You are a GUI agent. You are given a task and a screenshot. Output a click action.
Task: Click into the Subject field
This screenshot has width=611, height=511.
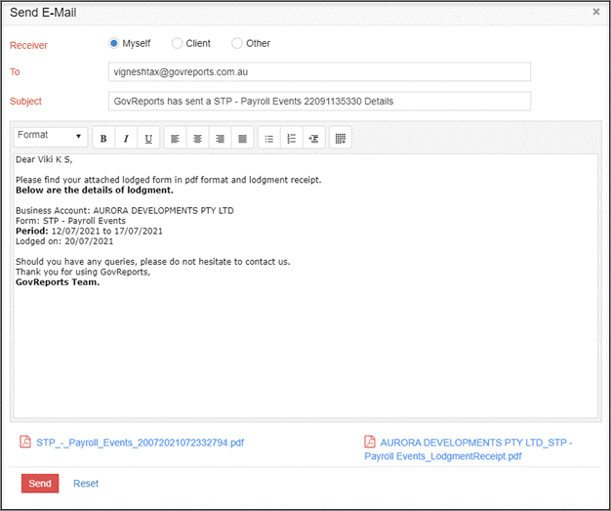click(319, 102)
